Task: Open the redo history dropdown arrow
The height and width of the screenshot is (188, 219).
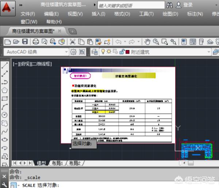Action: (138, 42)
